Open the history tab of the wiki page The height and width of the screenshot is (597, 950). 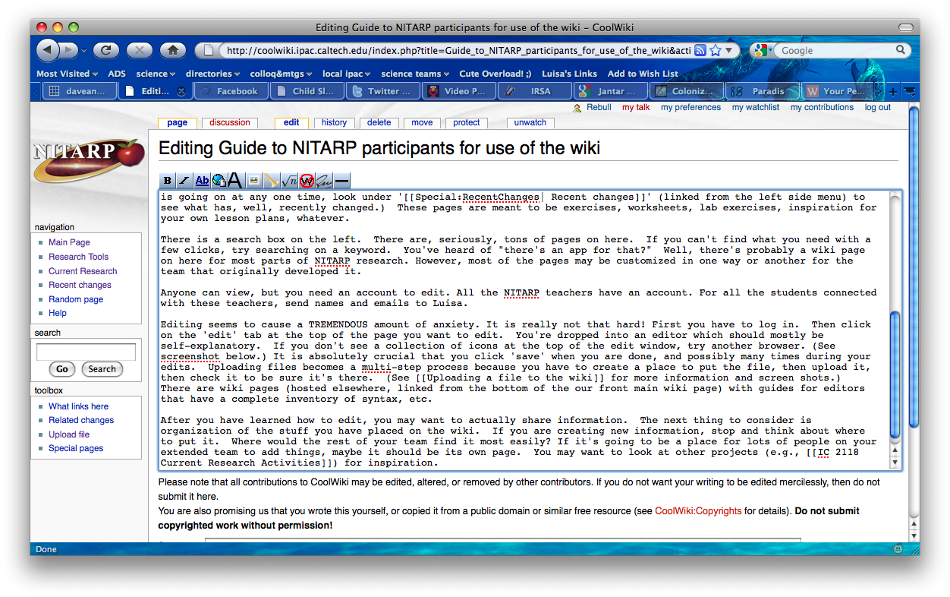[334, 122]
